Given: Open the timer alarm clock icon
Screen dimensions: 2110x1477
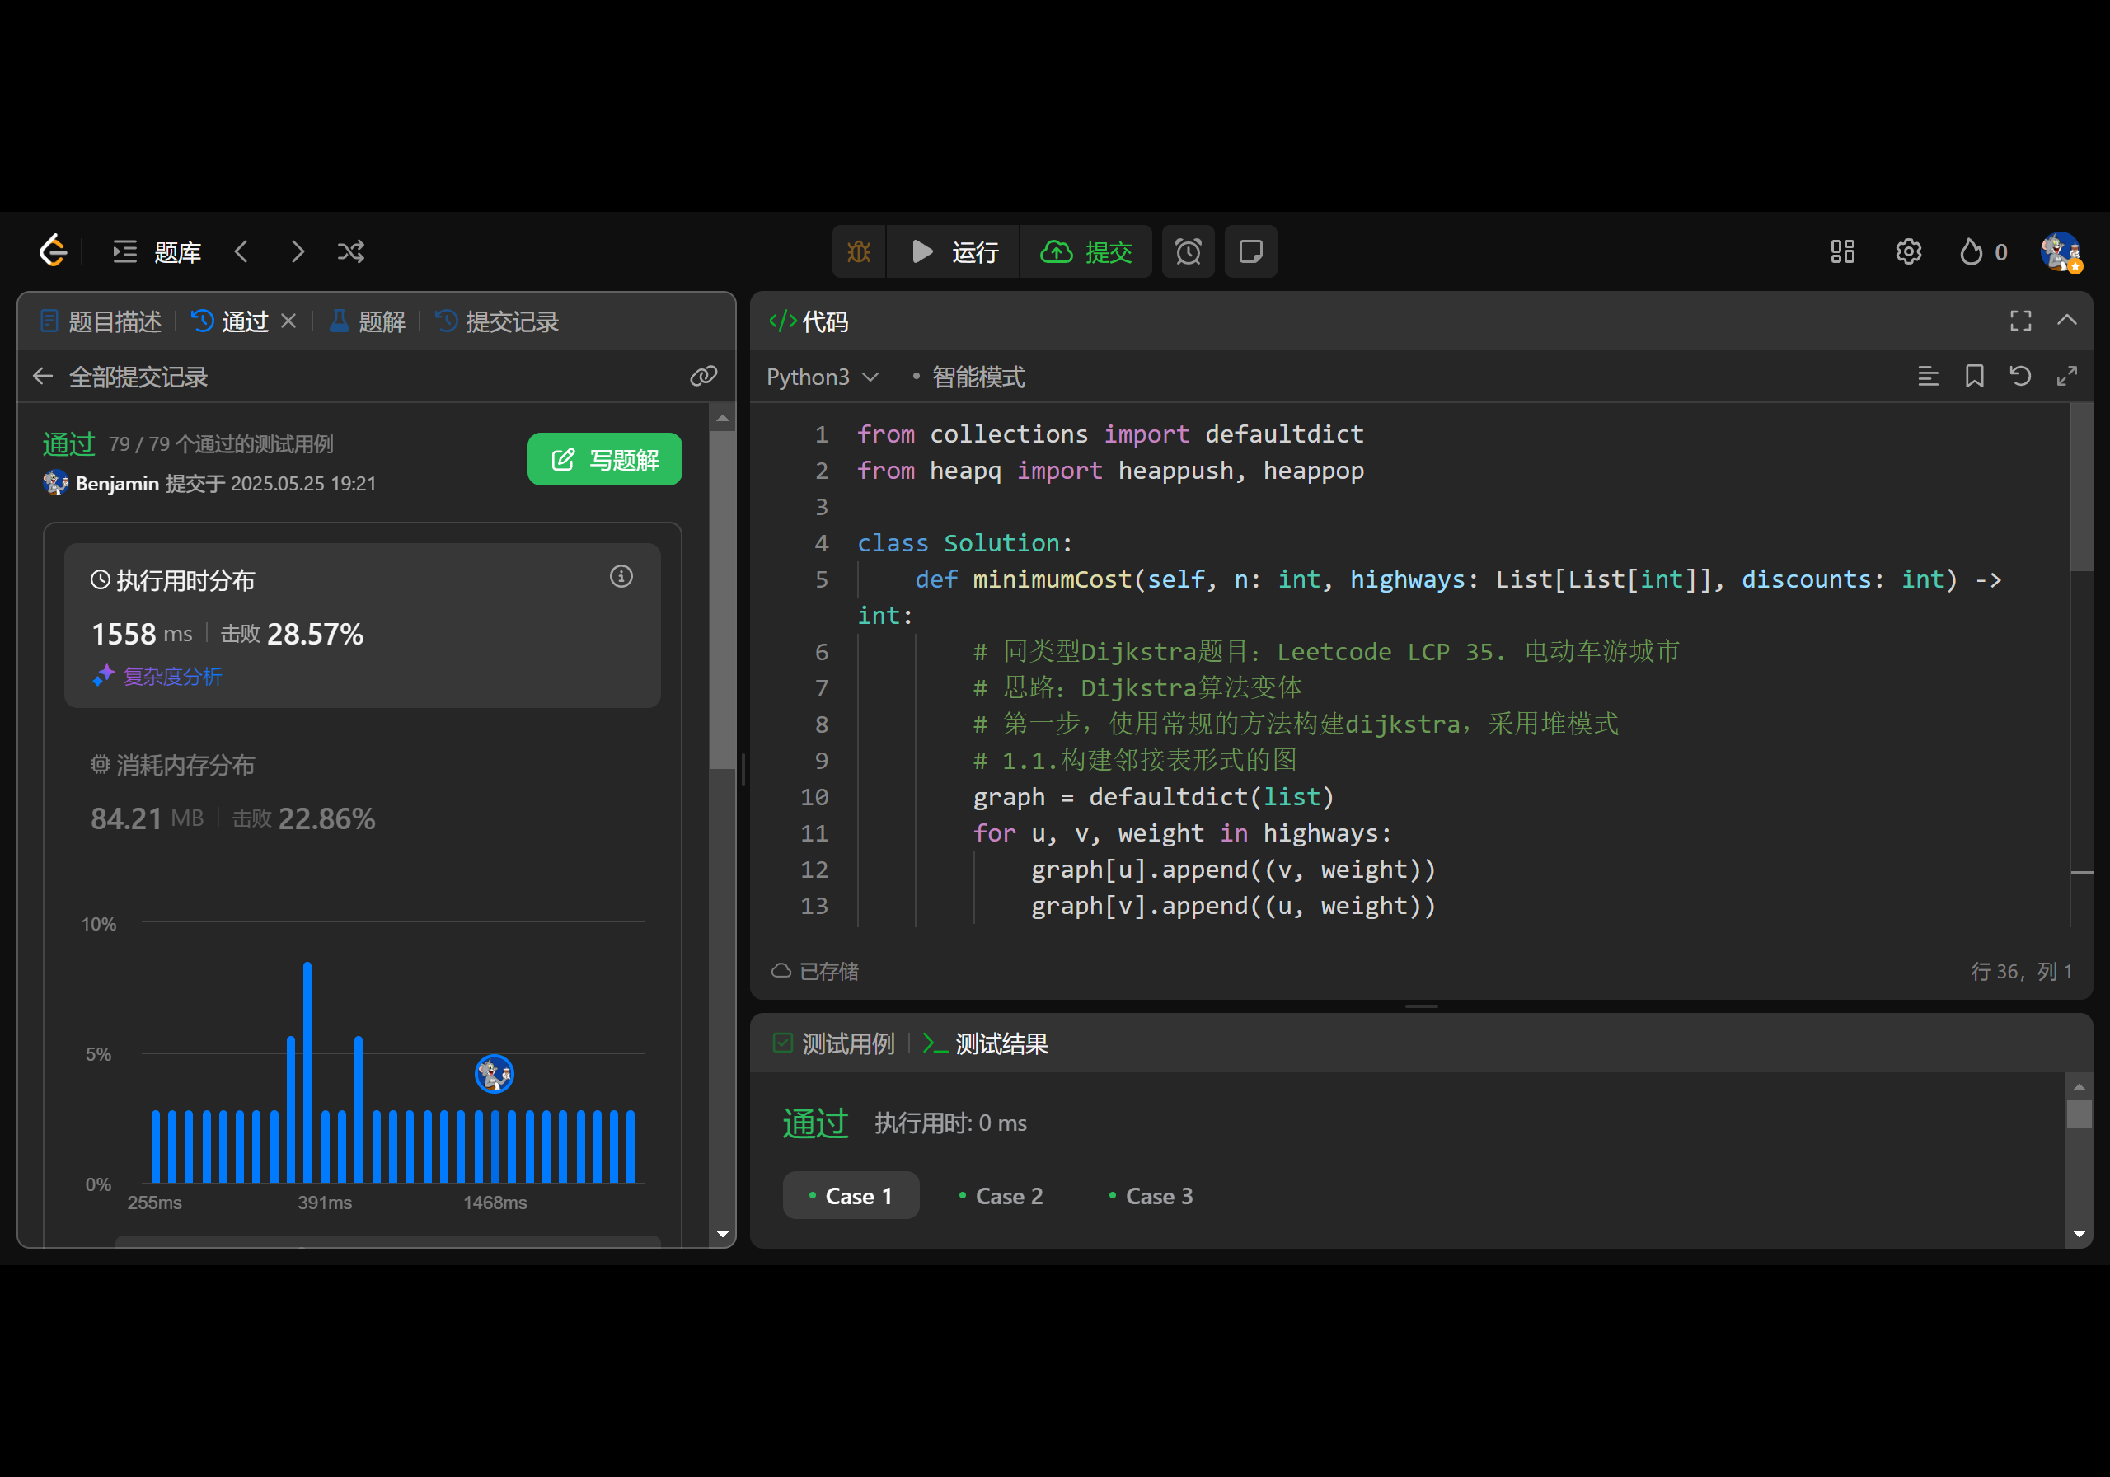Looking at the screenshot, I should [x=1188, y=251].
